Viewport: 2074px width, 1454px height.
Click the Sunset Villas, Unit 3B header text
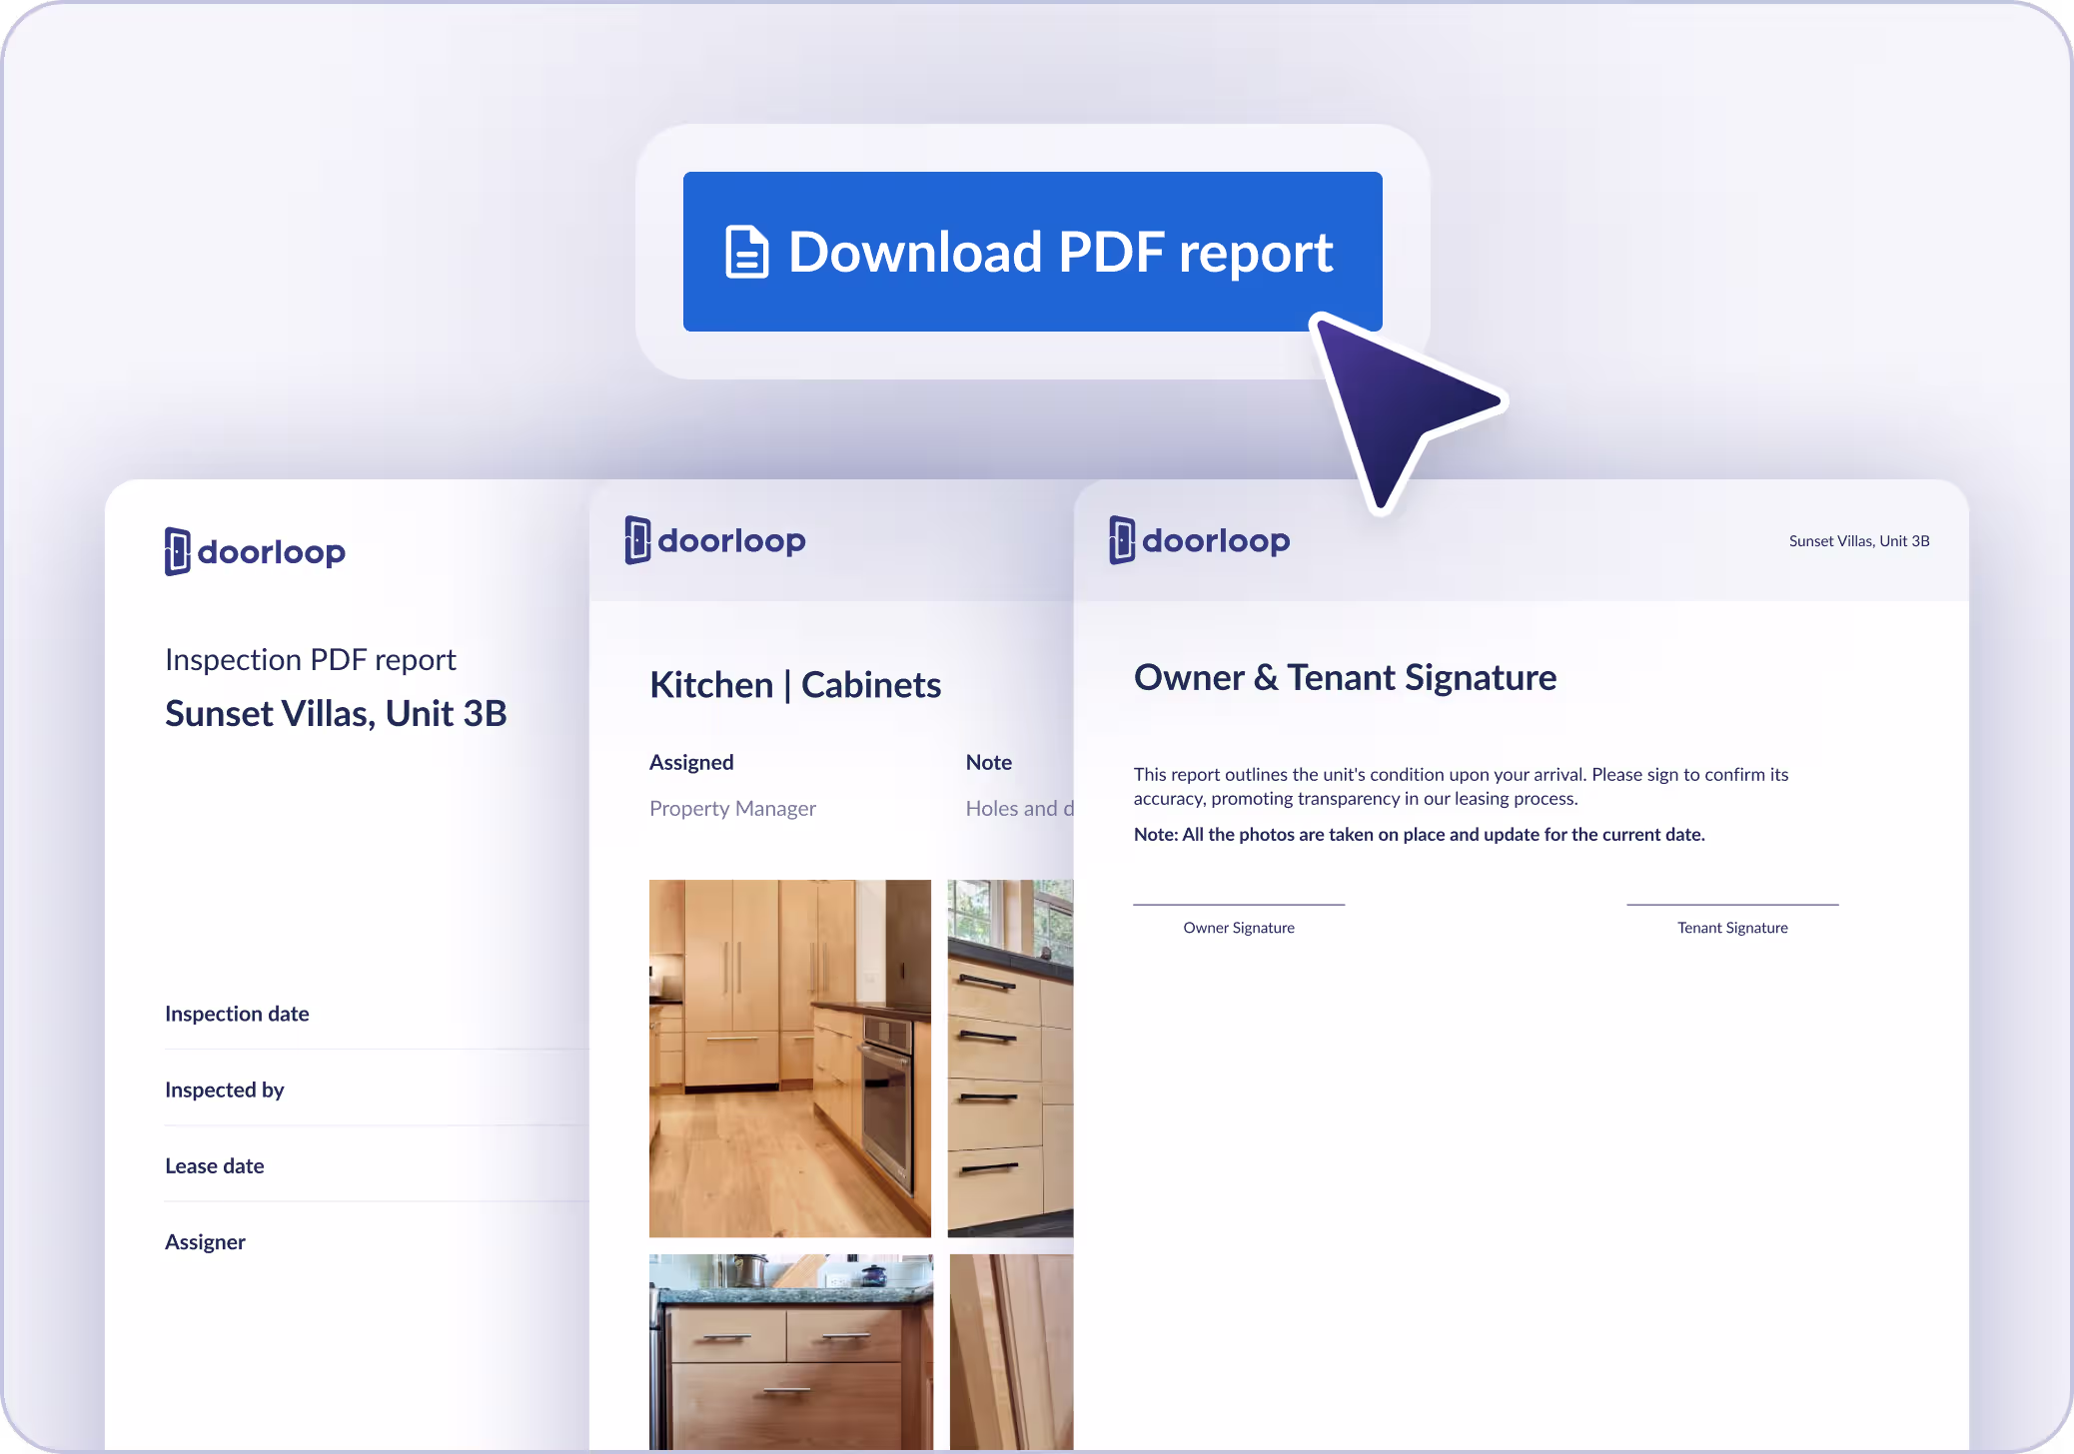(1858, 541)
